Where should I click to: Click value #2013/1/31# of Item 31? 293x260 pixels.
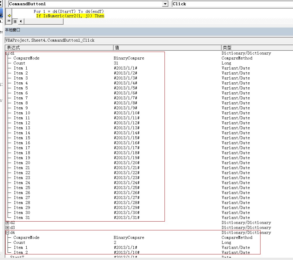click(x=126, y=217)
